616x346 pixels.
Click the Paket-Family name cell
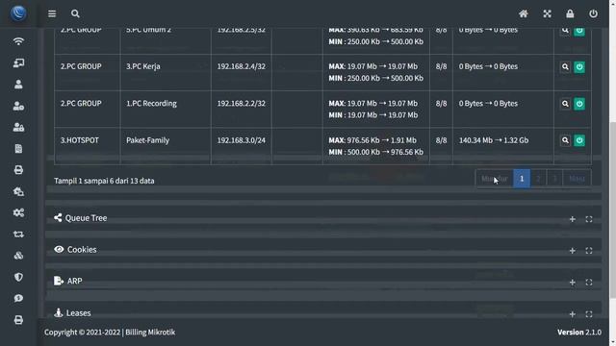[x=166, y=145]
